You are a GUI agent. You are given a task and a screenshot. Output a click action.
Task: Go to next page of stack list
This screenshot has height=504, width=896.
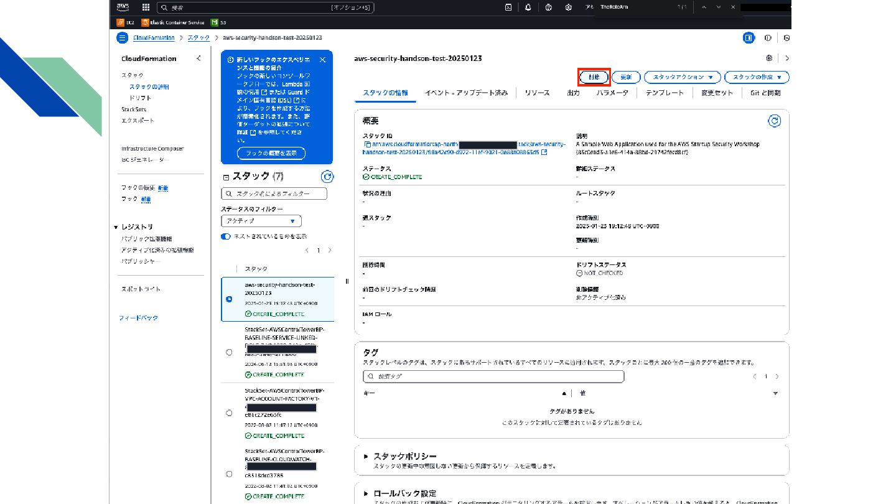330,250
